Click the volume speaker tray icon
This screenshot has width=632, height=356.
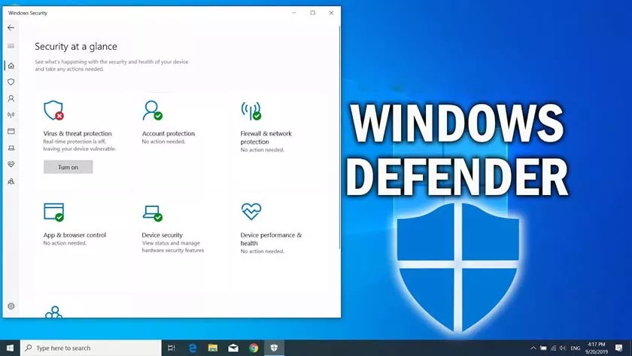pos(563,348)
